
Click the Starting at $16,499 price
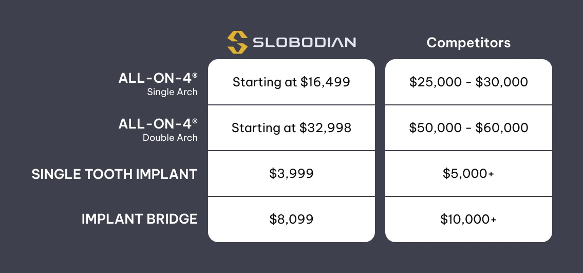(x=291, y=82)
